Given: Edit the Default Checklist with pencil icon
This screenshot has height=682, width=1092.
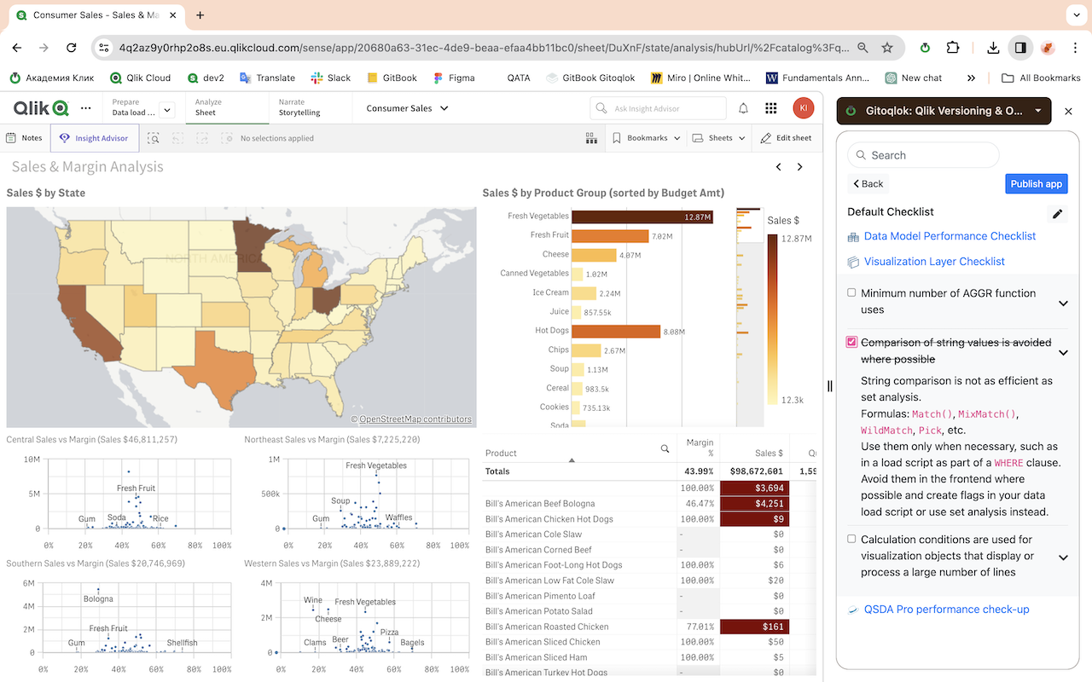Looking at the screenshot, I should point(1058,214).
